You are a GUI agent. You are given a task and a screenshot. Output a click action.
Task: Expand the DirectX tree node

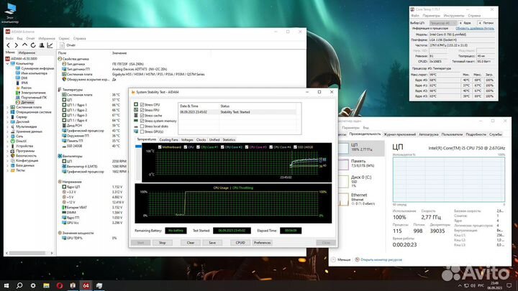click(7, 141)
